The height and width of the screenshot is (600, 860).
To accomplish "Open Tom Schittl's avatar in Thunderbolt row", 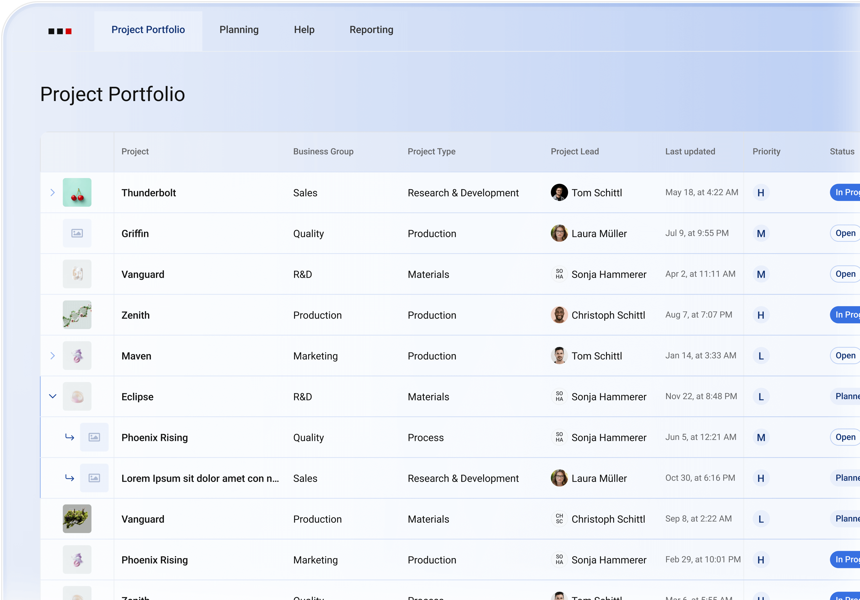I will coord(559,192).
